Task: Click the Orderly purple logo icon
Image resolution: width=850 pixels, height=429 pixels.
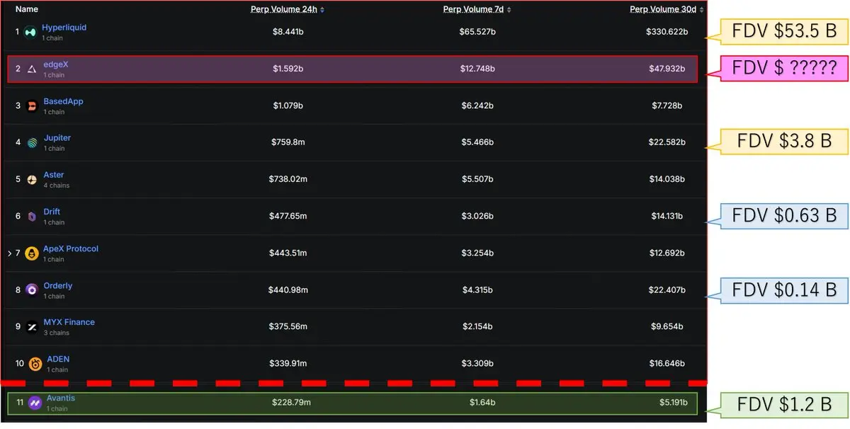Action: click(x=32, y=290)
